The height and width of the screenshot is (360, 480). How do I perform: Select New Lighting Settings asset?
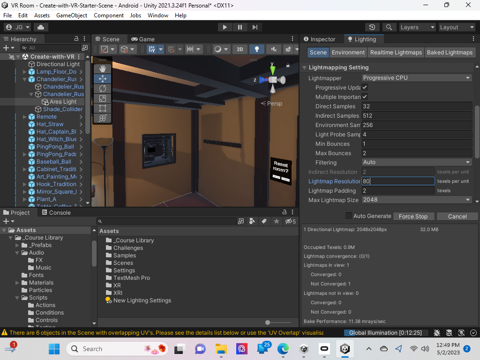[x=142, y=300]
